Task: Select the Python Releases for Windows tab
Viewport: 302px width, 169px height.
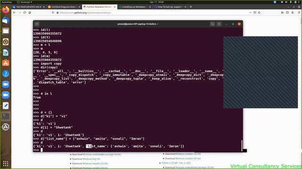Action: click(99, 7)
